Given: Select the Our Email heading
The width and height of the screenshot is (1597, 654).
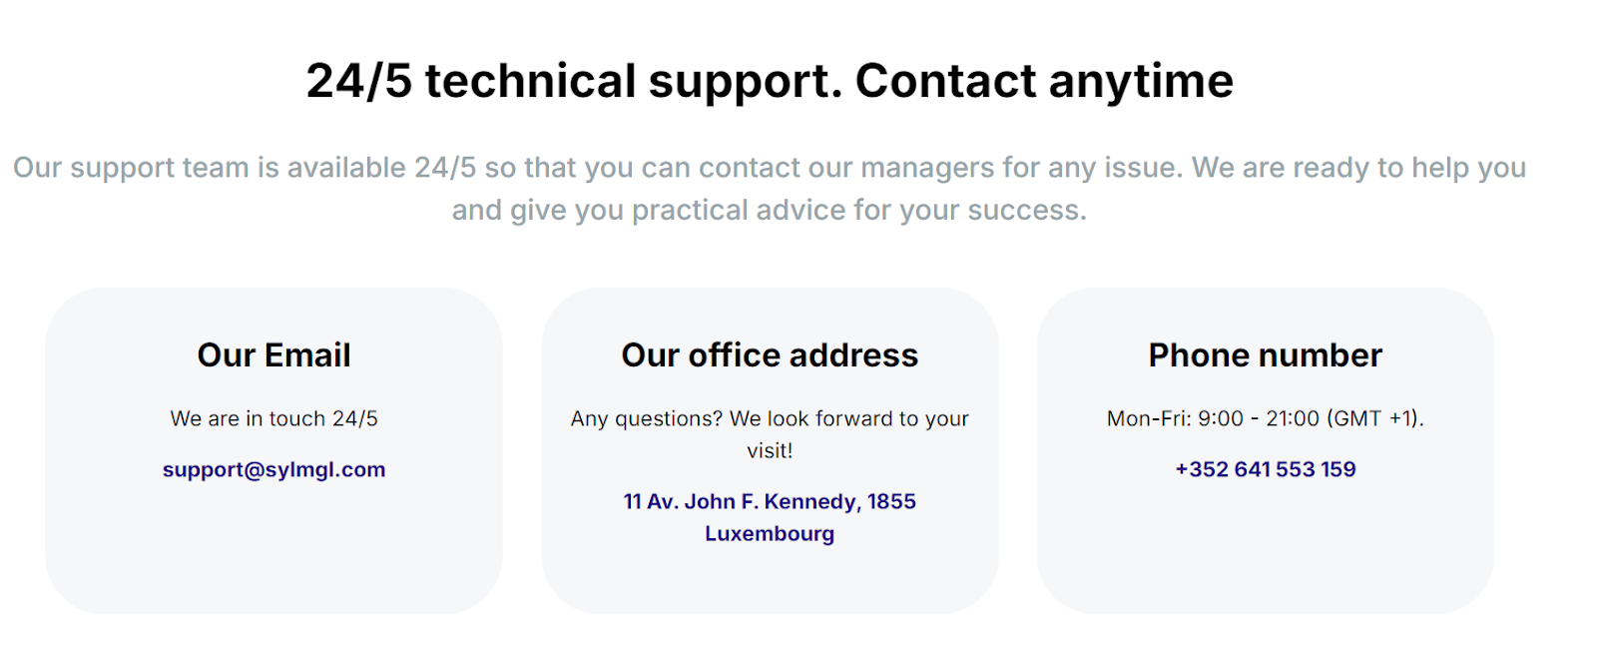Looking at the screenshot, I should (x=273, y=355).
